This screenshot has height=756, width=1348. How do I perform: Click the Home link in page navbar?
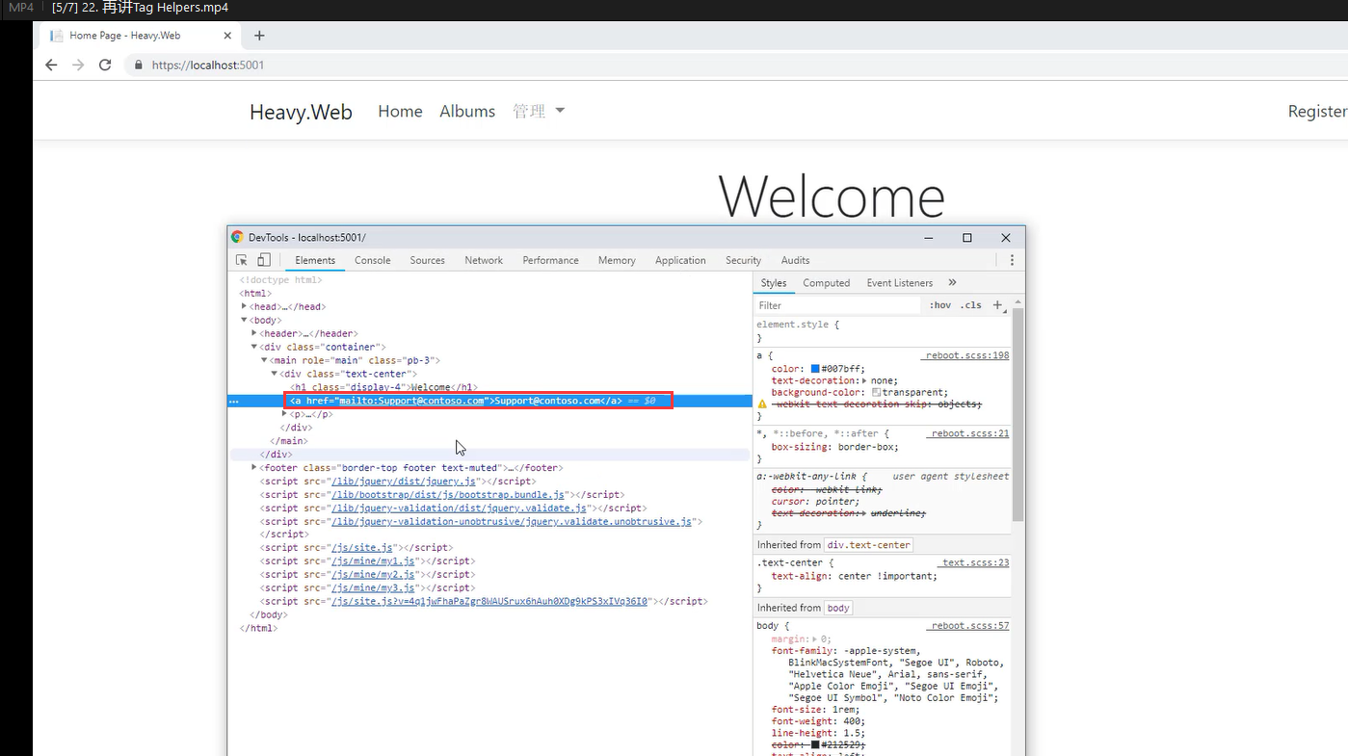(x=400, y=112)
